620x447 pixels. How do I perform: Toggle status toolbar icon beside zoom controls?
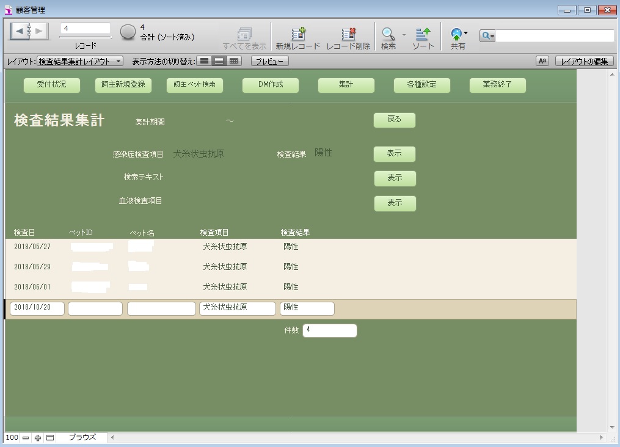[50, 438]
